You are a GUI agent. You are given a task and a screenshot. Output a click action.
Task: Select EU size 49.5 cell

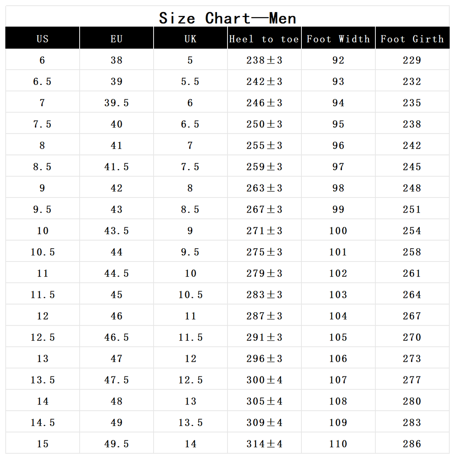point(116,443)
